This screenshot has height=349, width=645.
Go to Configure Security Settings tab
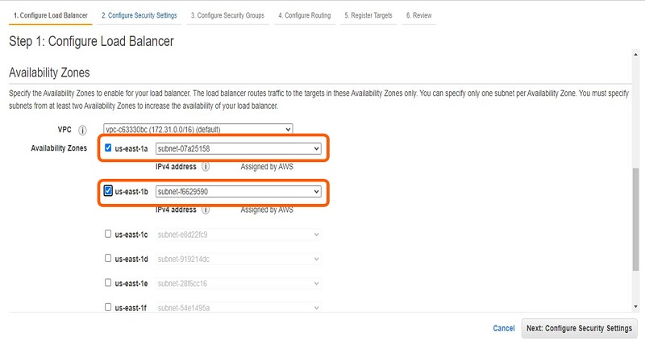coord(139,15)
